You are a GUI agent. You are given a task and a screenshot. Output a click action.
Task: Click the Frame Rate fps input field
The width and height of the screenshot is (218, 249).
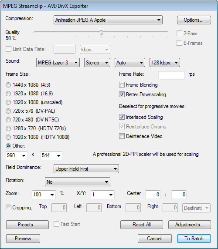tap(171, 75)
